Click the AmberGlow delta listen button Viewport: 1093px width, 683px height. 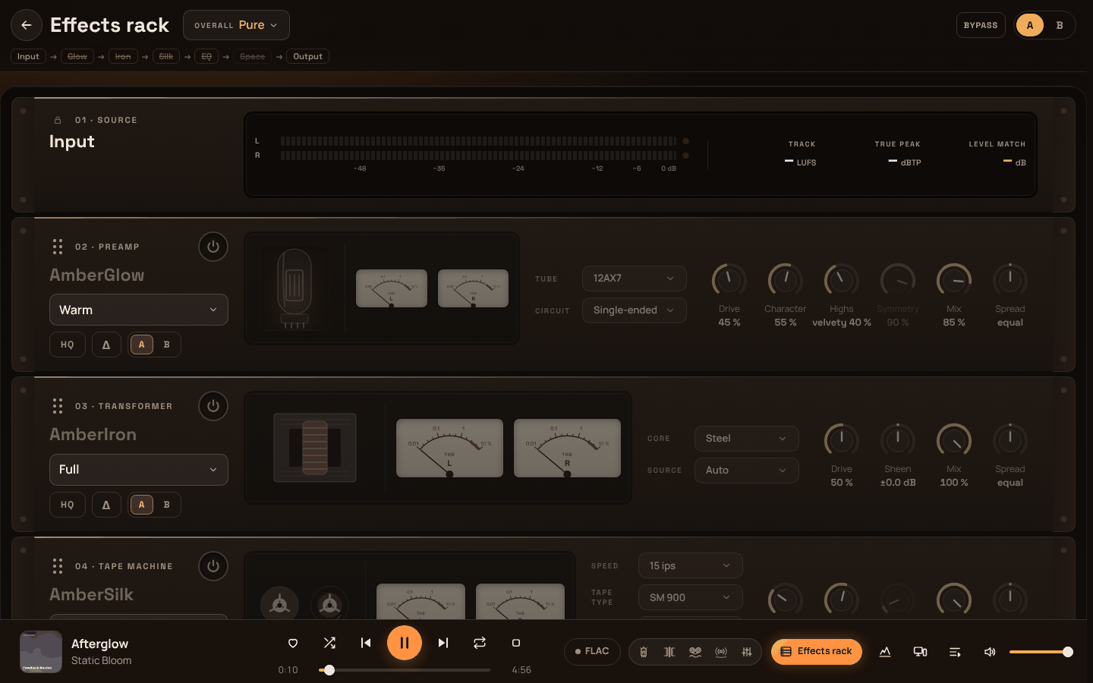106,345
